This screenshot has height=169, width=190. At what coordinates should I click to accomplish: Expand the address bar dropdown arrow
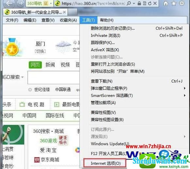(134, 4)
